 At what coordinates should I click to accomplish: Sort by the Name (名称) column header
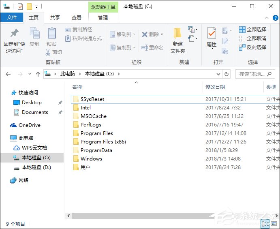pyautogui.click(x=77, y=87)
